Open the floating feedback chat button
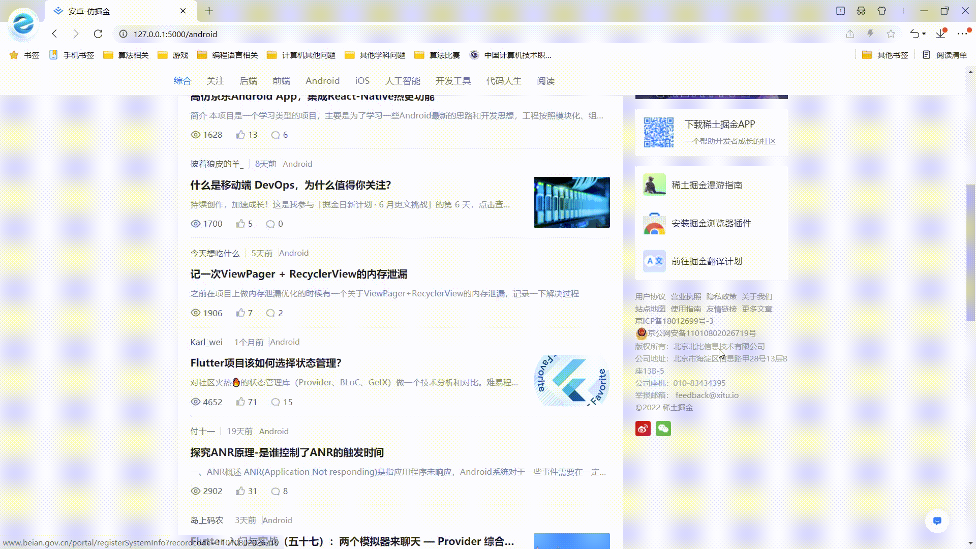The height and width of the screenshot is (549, 976). point(937,521)
